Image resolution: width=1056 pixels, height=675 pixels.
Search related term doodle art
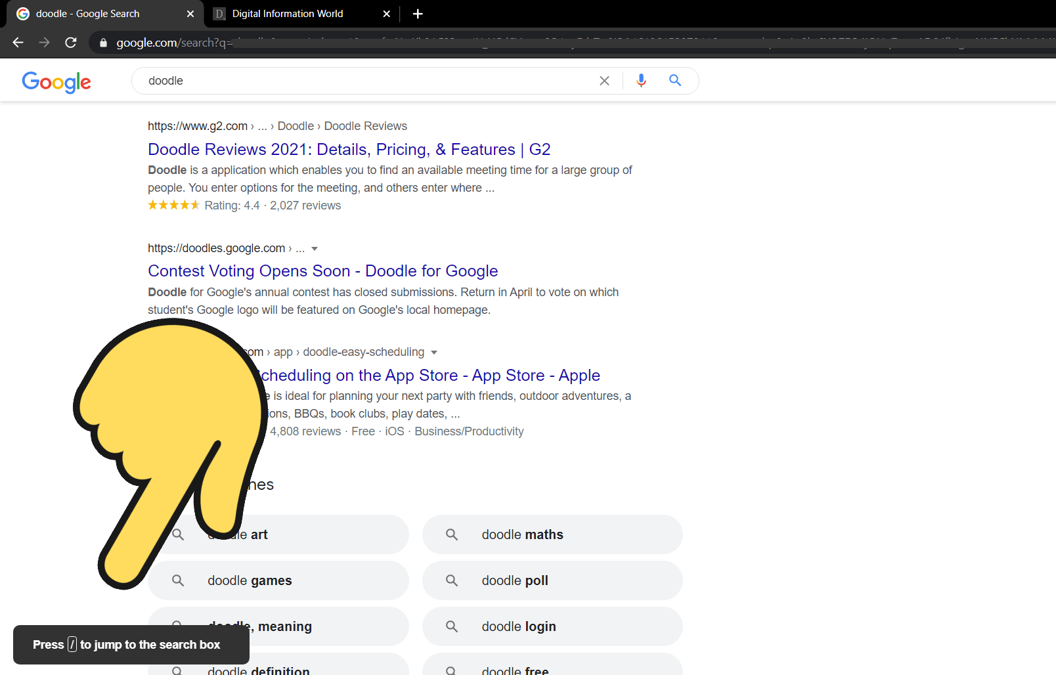click(x=278, y=534)
